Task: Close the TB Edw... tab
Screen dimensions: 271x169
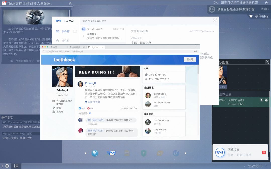Action: (x=103, y=47)
